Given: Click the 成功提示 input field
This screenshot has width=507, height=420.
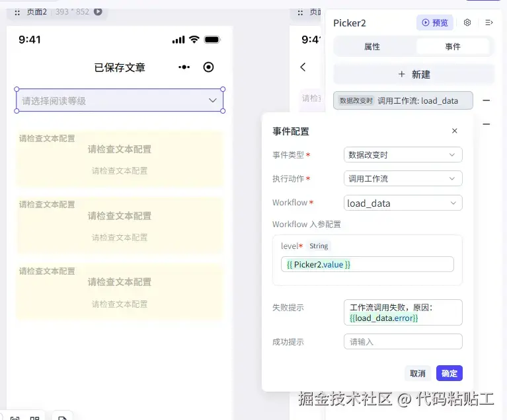Looking at the screenshot, I should (x=403, y=341).
